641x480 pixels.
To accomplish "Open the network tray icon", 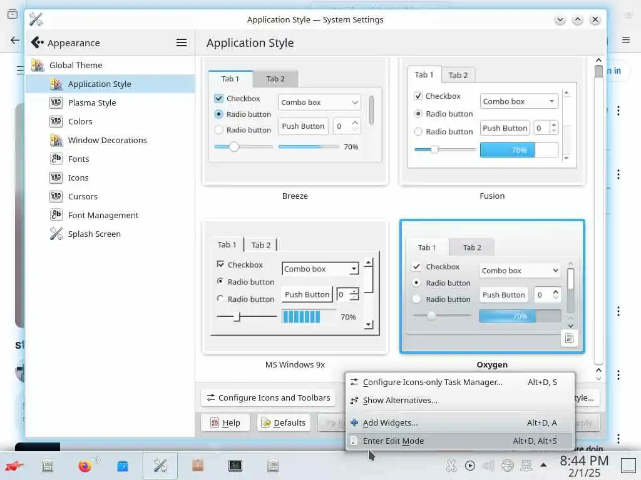I will click(526, 466).
